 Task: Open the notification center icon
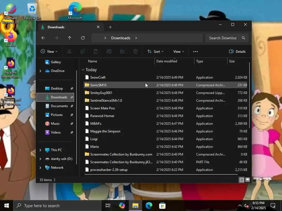[273, 206]
